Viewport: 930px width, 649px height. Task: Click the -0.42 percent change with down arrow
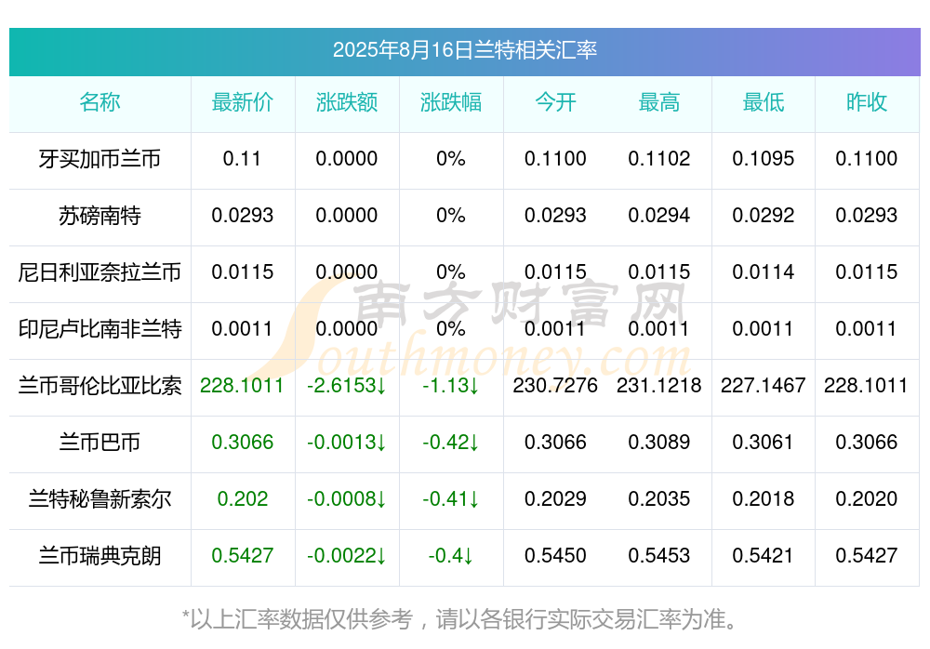[451, 443]
